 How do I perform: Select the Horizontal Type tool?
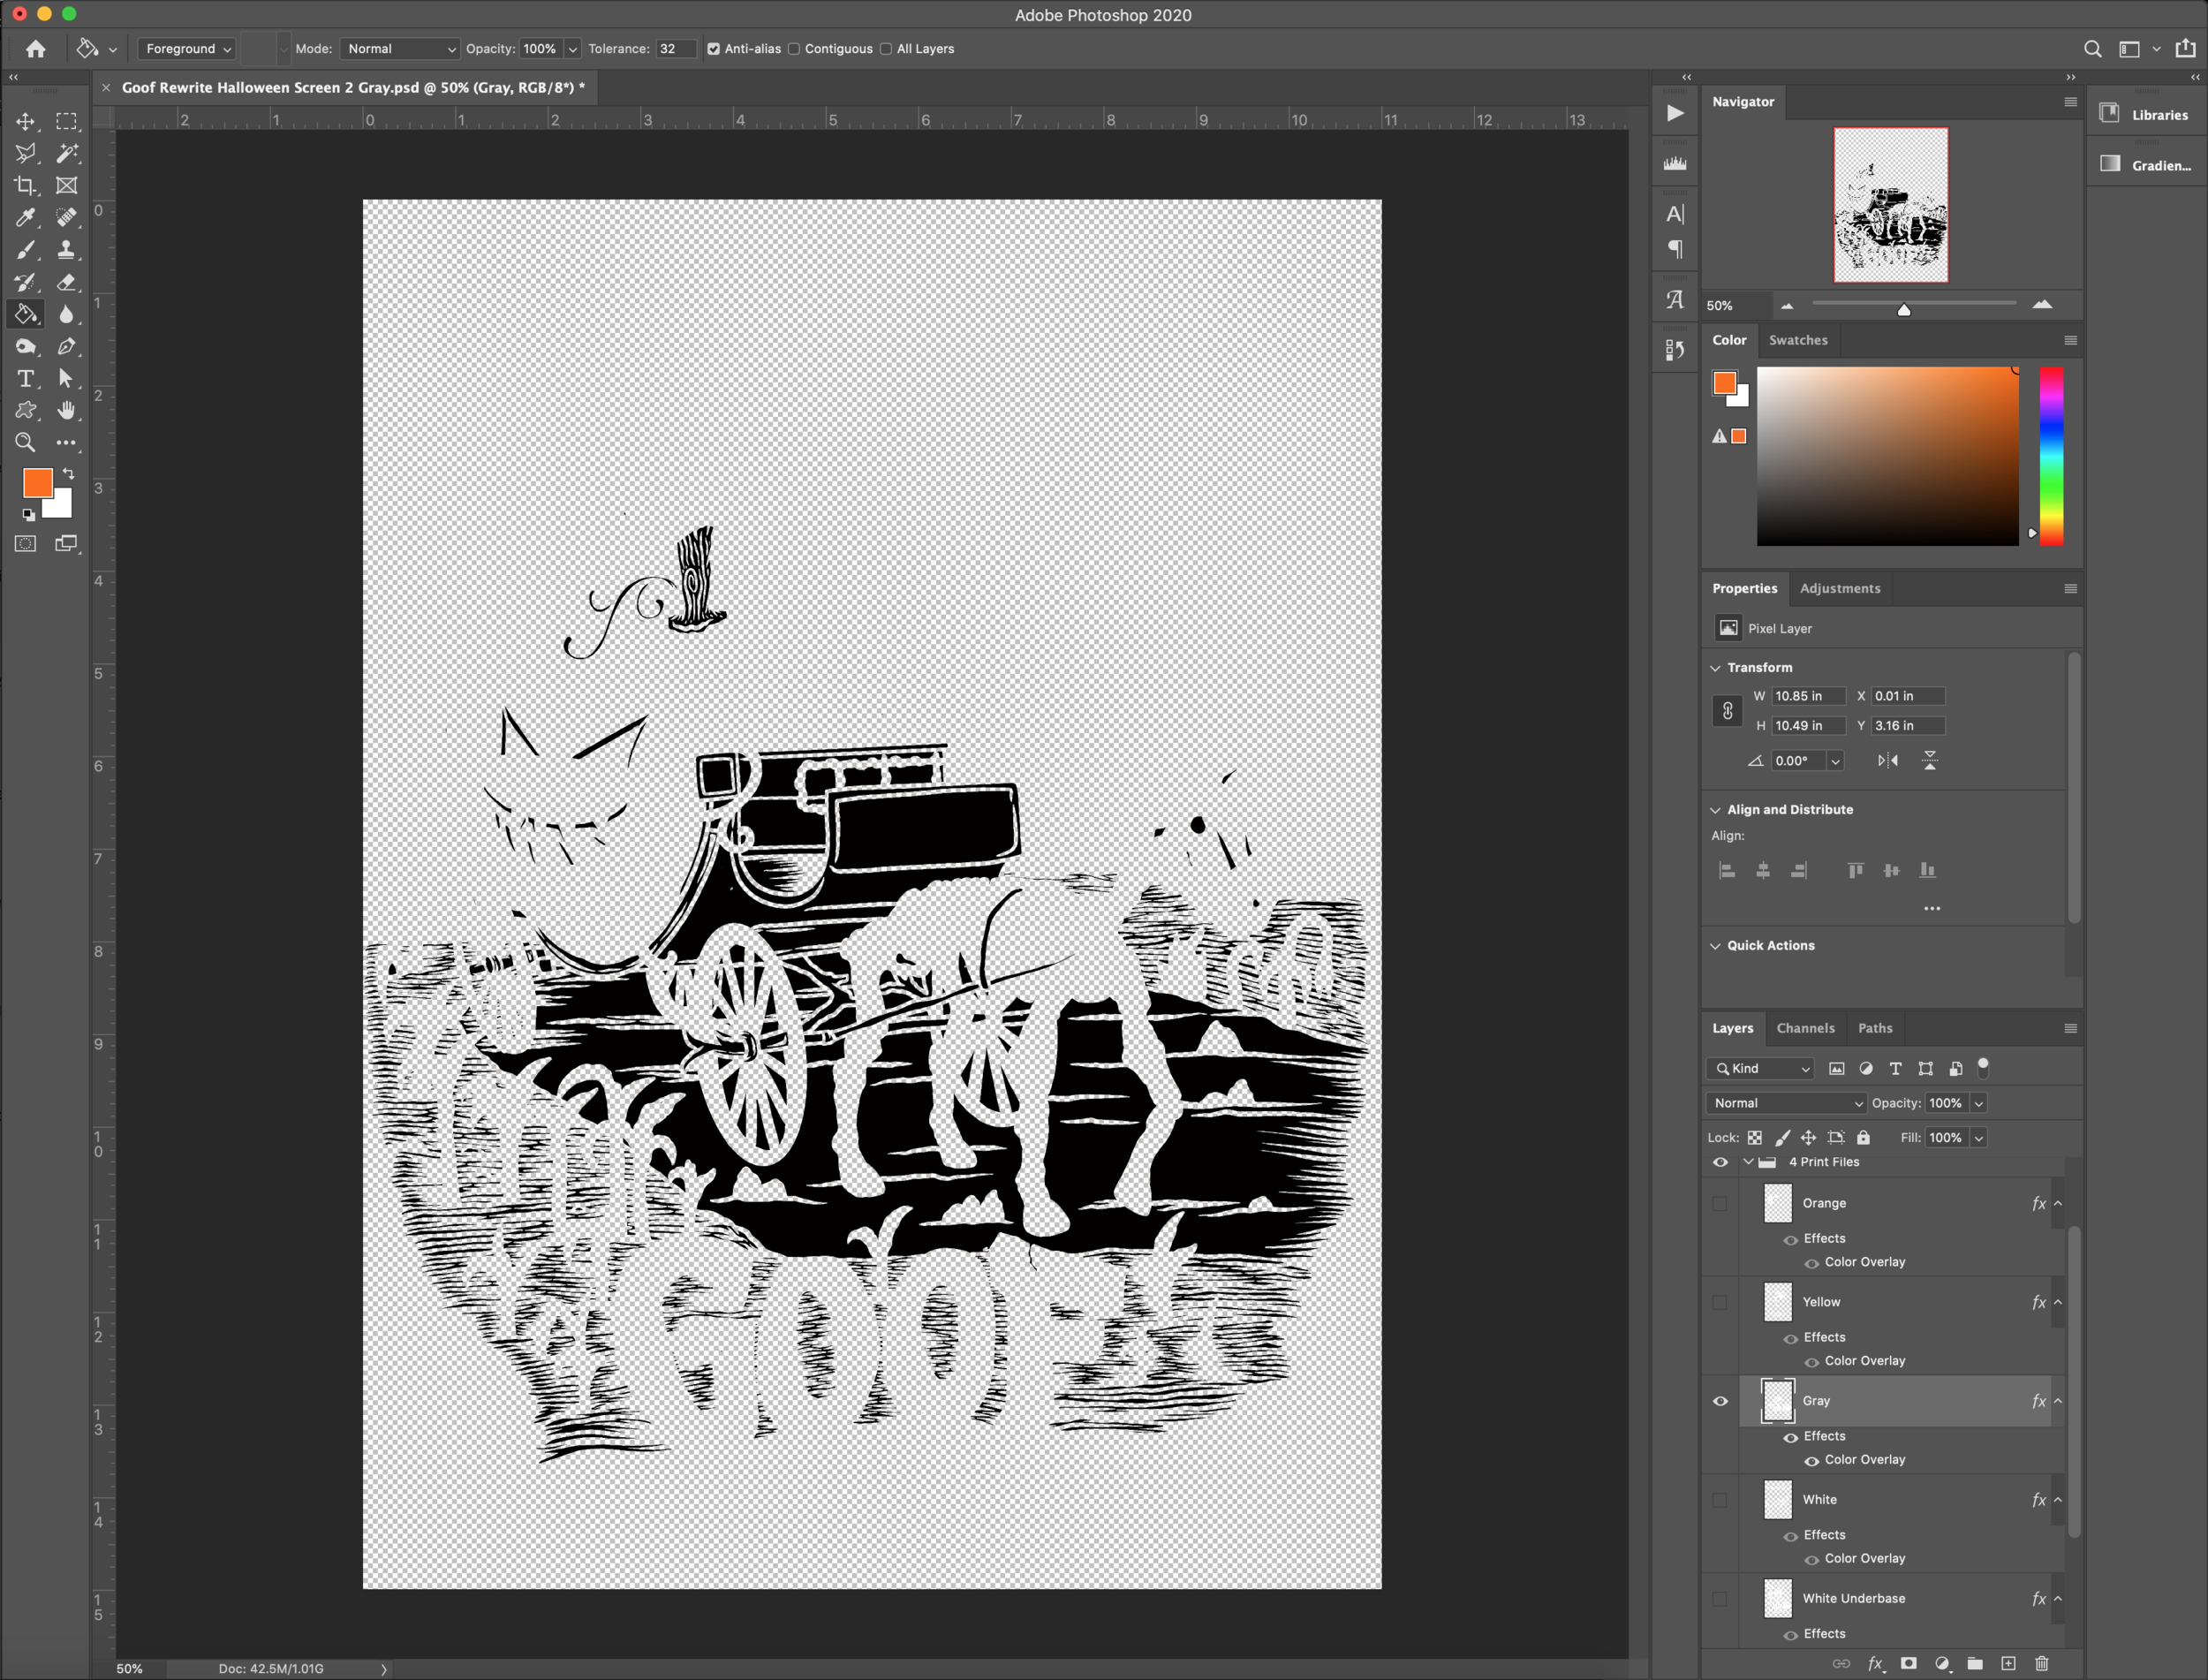25,379
